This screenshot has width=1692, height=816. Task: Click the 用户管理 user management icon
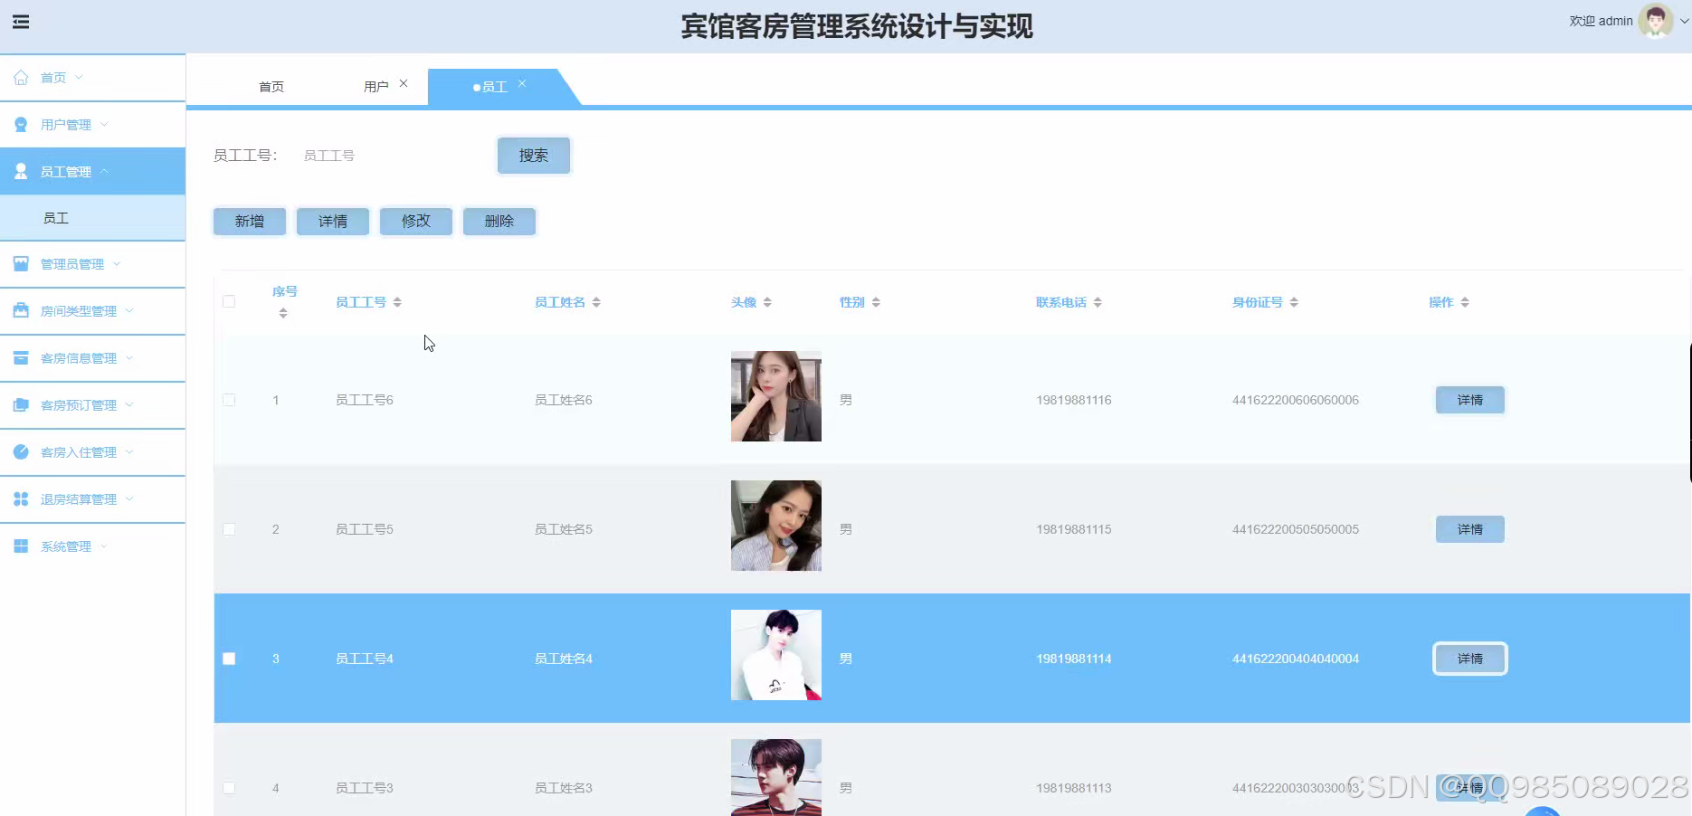[21, 124]
